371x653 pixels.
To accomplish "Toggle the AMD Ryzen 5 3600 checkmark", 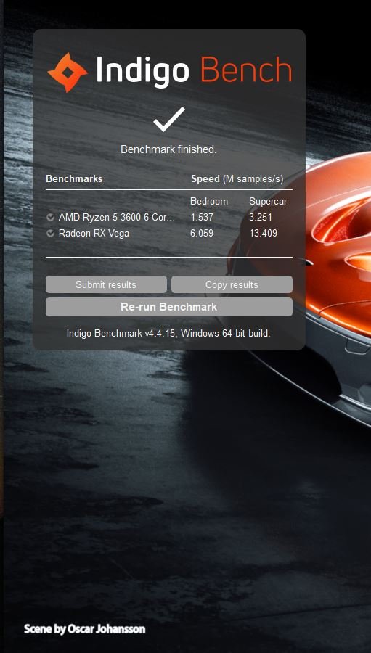I will pyautogui.click(x=50, y=218).
